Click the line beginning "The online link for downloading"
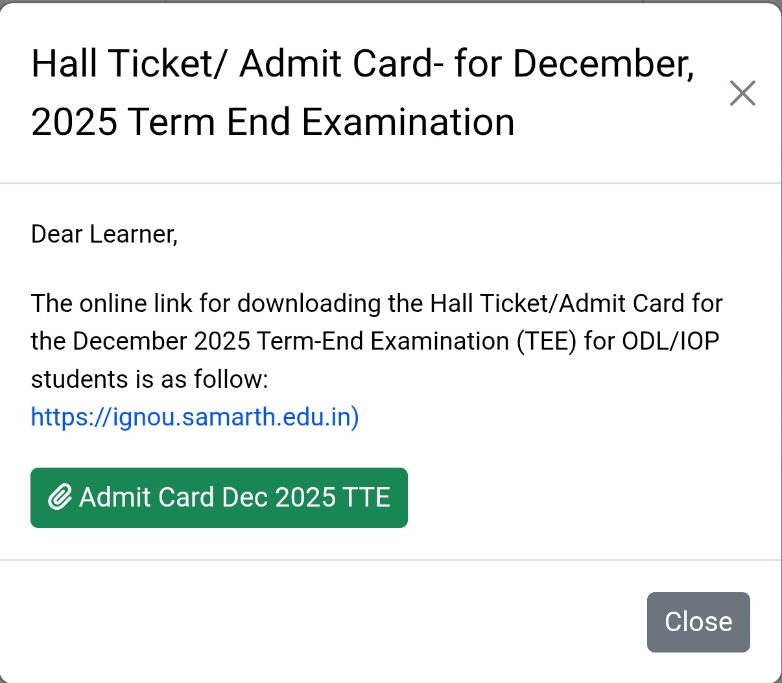 point(376,304)
